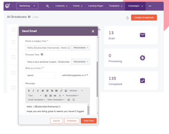Viewport: 169px width, 134px height.
Task: Open the Campaigns menu
Action: [x=135, y=6]
